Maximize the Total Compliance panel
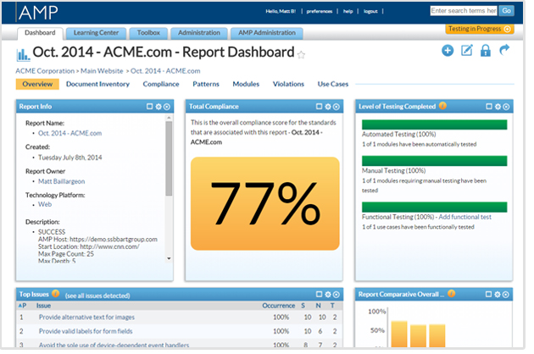The image size is (534, 354). pos(319,107)
